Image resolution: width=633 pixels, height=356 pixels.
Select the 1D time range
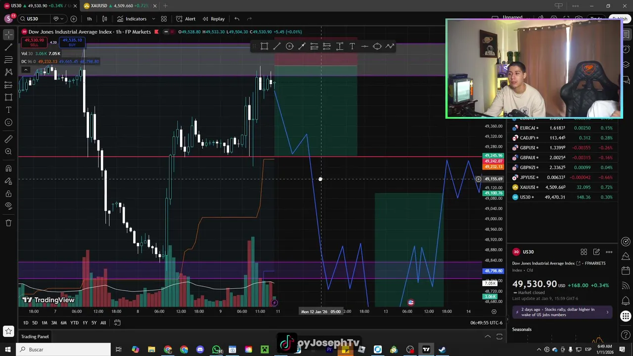pos(26,323)
